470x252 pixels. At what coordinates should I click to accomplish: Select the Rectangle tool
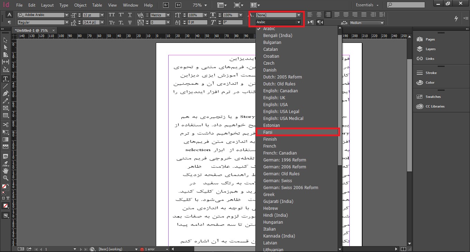click(6, 115)
